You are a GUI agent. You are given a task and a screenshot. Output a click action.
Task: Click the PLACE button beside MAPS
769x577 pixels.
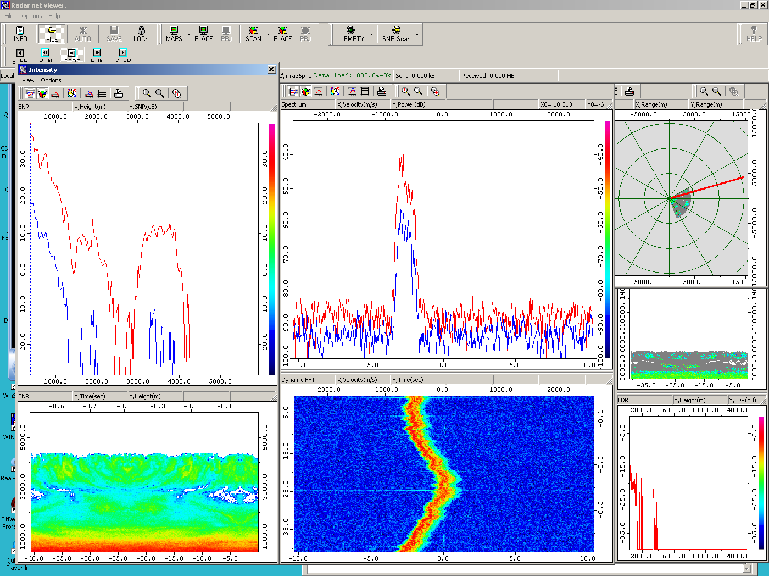(x=203, y=34)
